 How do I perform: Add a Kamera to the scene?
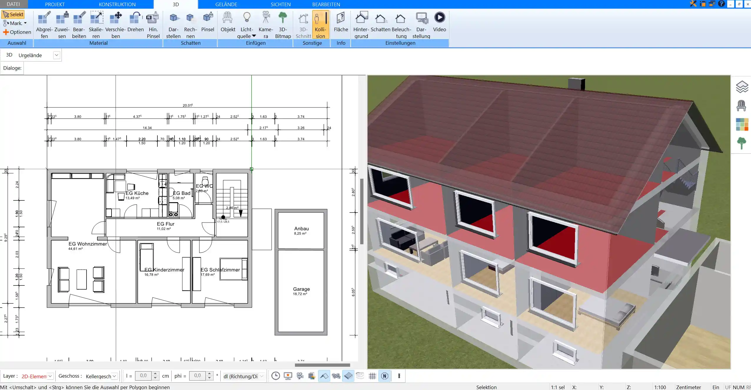(266, 25)
